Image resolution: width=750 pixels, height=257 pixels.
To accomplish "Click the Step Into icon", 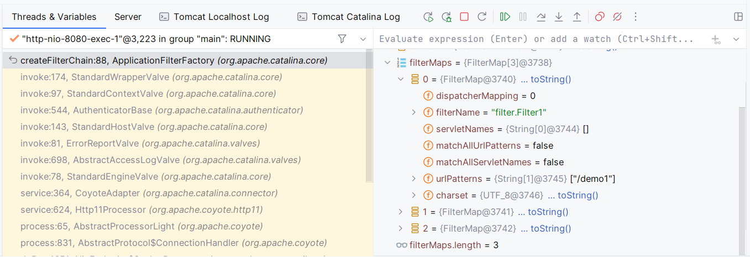I will click(x=559, y=17).
